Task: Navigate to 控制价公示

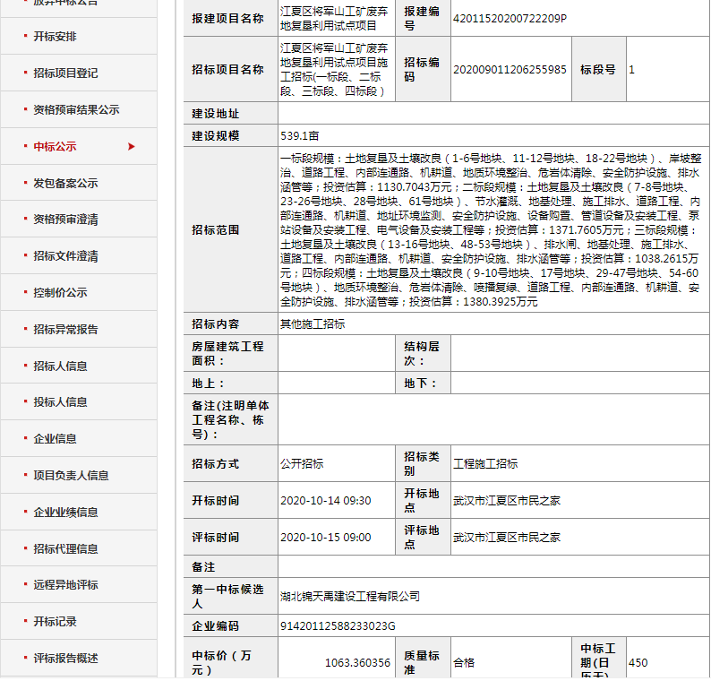Action: point(60,293)
